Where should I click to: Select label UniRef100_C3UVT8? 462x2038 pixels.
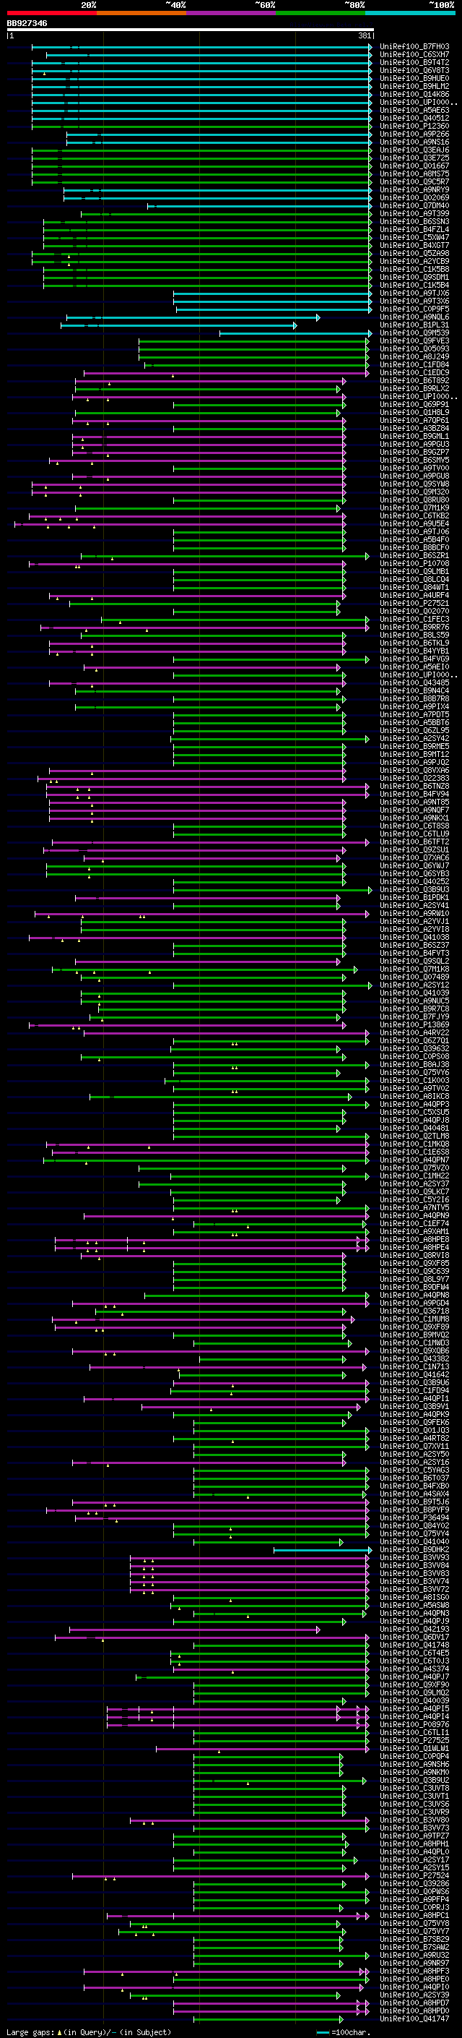tap(414, 1788)
